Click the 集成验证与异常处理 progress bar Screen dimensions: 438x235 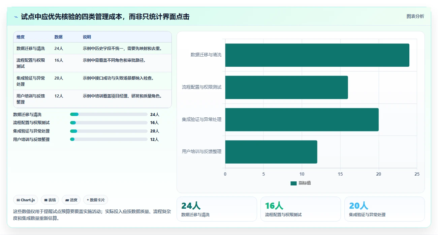(x=108, y=131)
